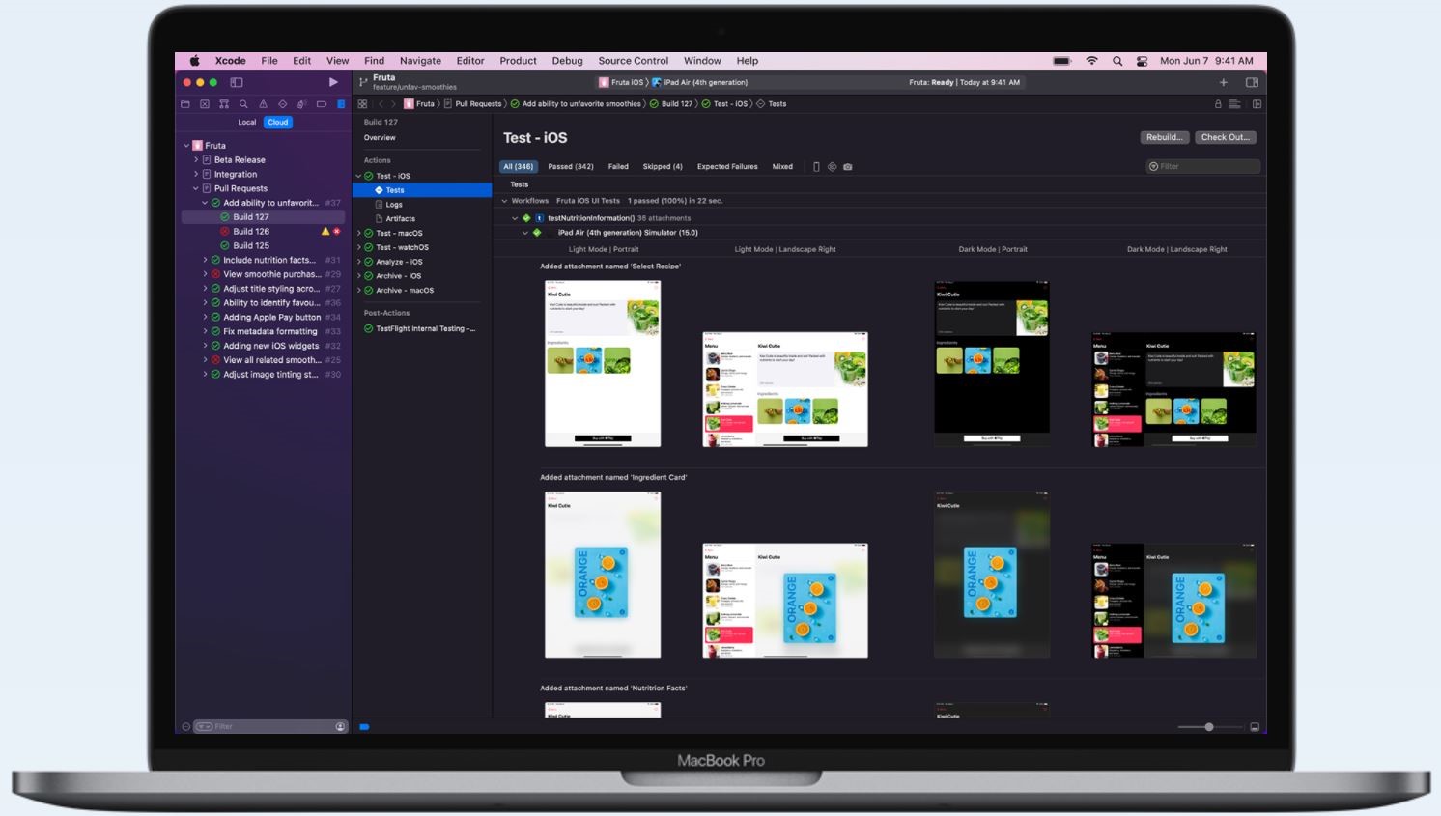Open the Find navigator magnifier icon
The image size is (1441, 816).
[243, 104]
